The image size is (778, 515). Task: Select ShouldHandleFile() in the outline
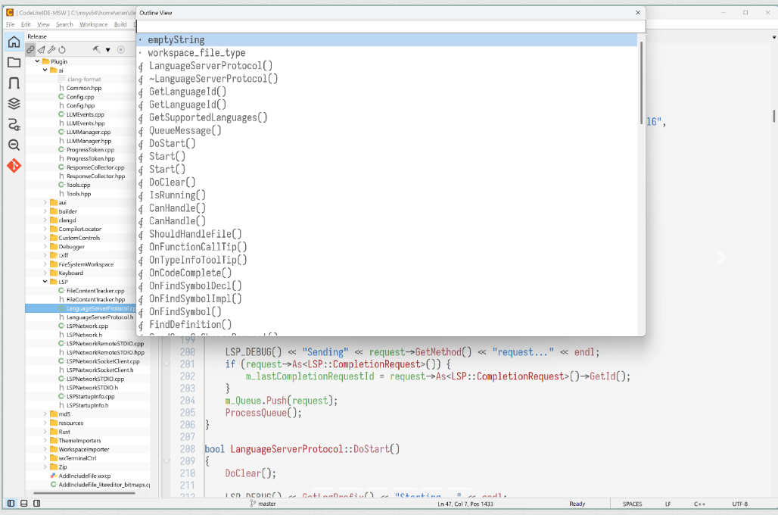(x=387, y=234)
